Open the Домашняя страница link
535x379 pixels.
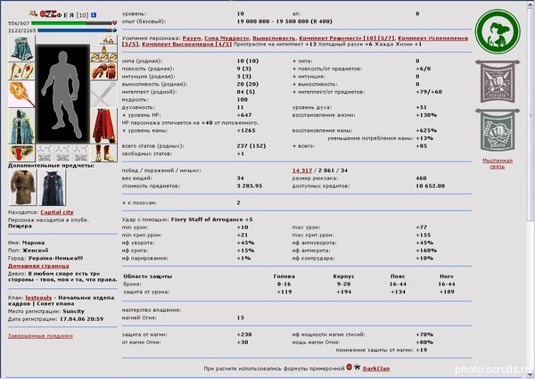(38, 266)
